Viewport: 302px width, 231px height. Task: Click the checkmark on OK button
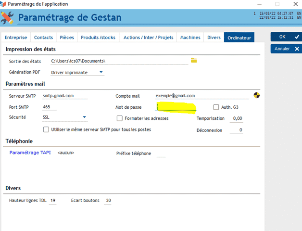click(x=297, y=37)
